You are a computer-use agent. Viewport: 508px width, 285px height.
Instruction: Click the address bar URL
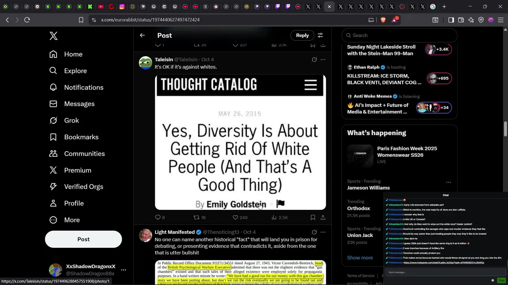tap(150, 20)
